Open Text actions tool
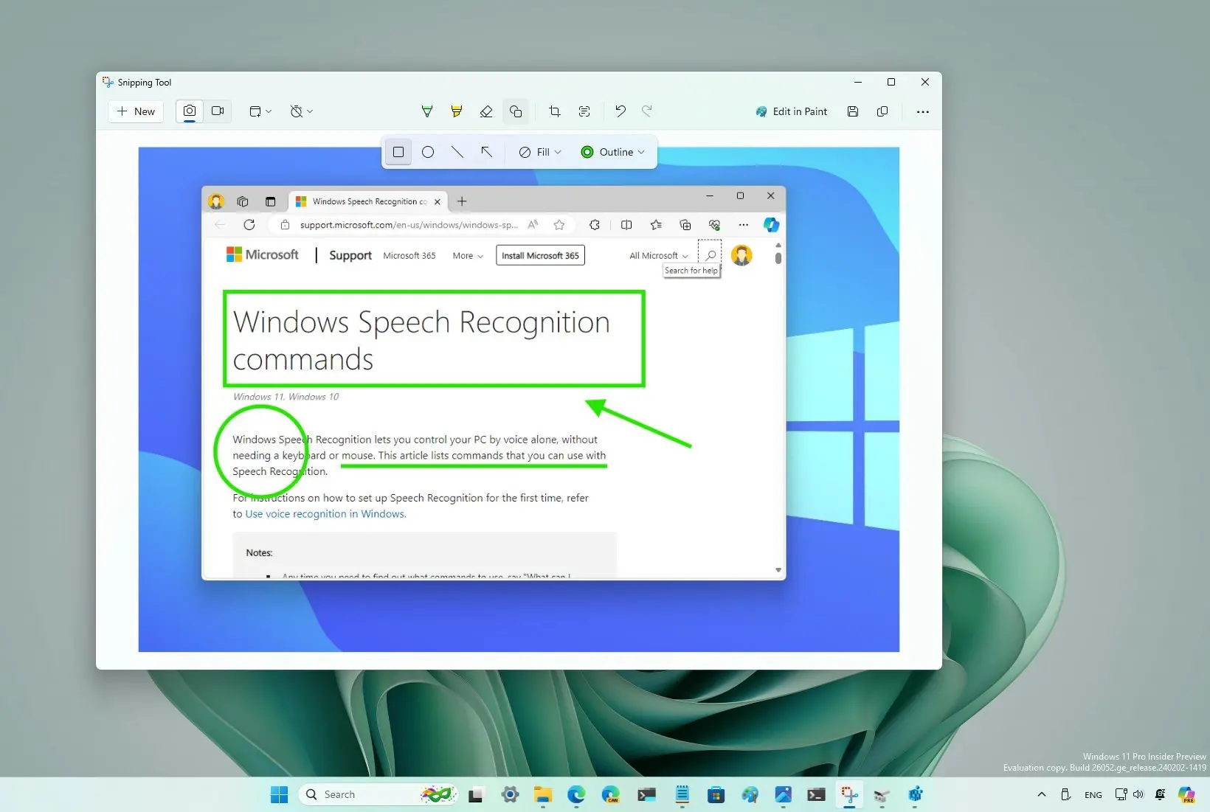 (x=584, y=111)
